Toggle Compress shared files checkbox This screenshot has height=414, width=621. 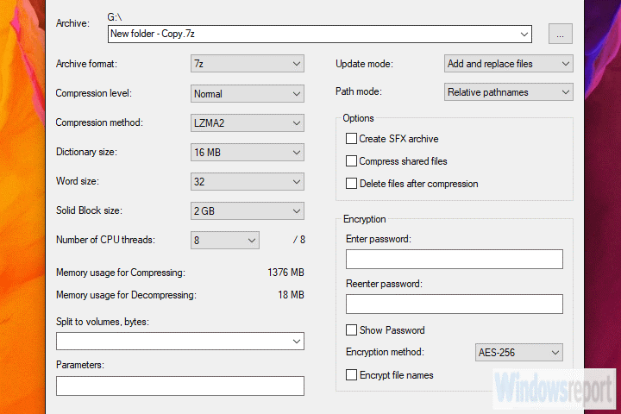pyautogui.click(x=351, y=161)
